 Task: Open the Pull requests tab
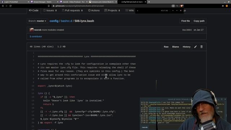72,10
